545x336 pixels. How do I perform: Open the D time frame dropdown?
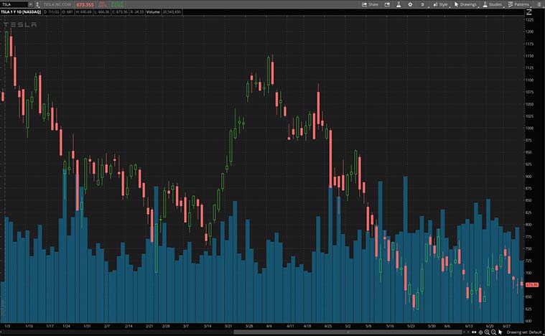click(x=423, y=4)
